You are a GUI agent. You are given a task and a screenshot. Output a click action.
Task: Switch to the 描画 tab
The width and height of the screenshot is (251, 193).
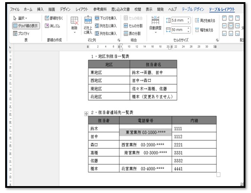[x=52, y=9]
